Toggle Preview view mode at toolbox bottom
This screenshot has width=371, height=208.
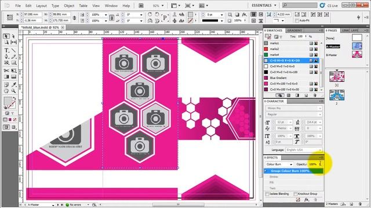click(x=13, y=127)
